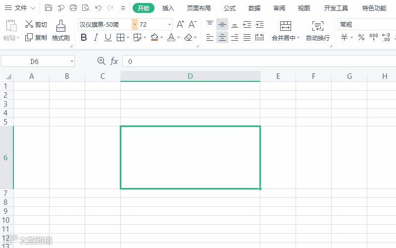Click the increase decimal places icon

coord(386,38)
